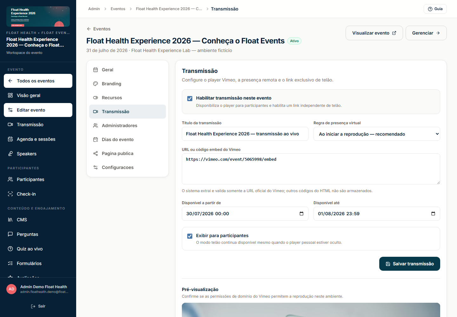
Task: Click the Visão geral grid icon
Action: click(10, 95)
